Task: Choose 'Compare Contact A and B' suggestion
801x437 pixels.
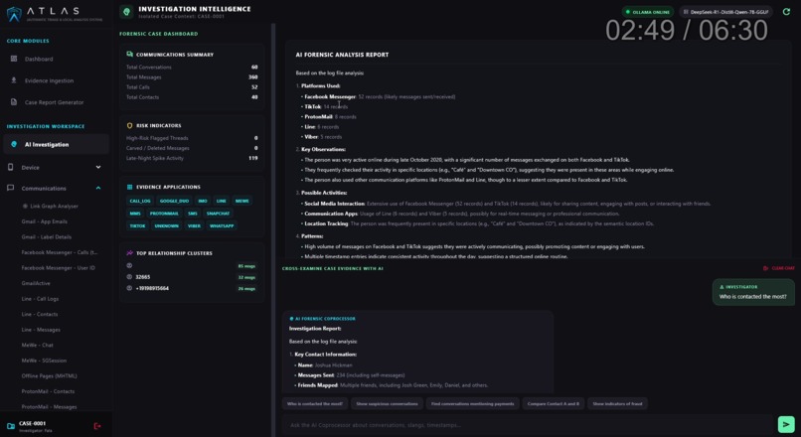Action: (x=554, y=404)
